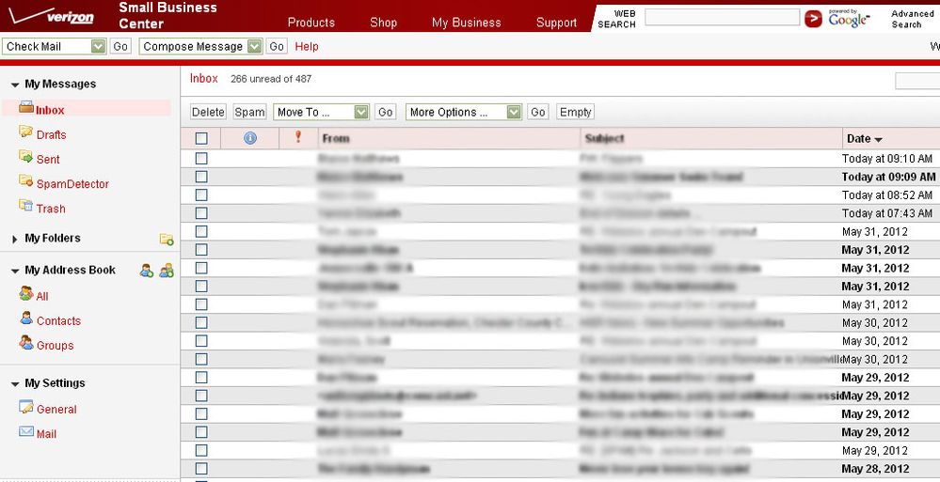The image size is (940, 482).
Task: Click the General settings icon
Action: (25, 407)
